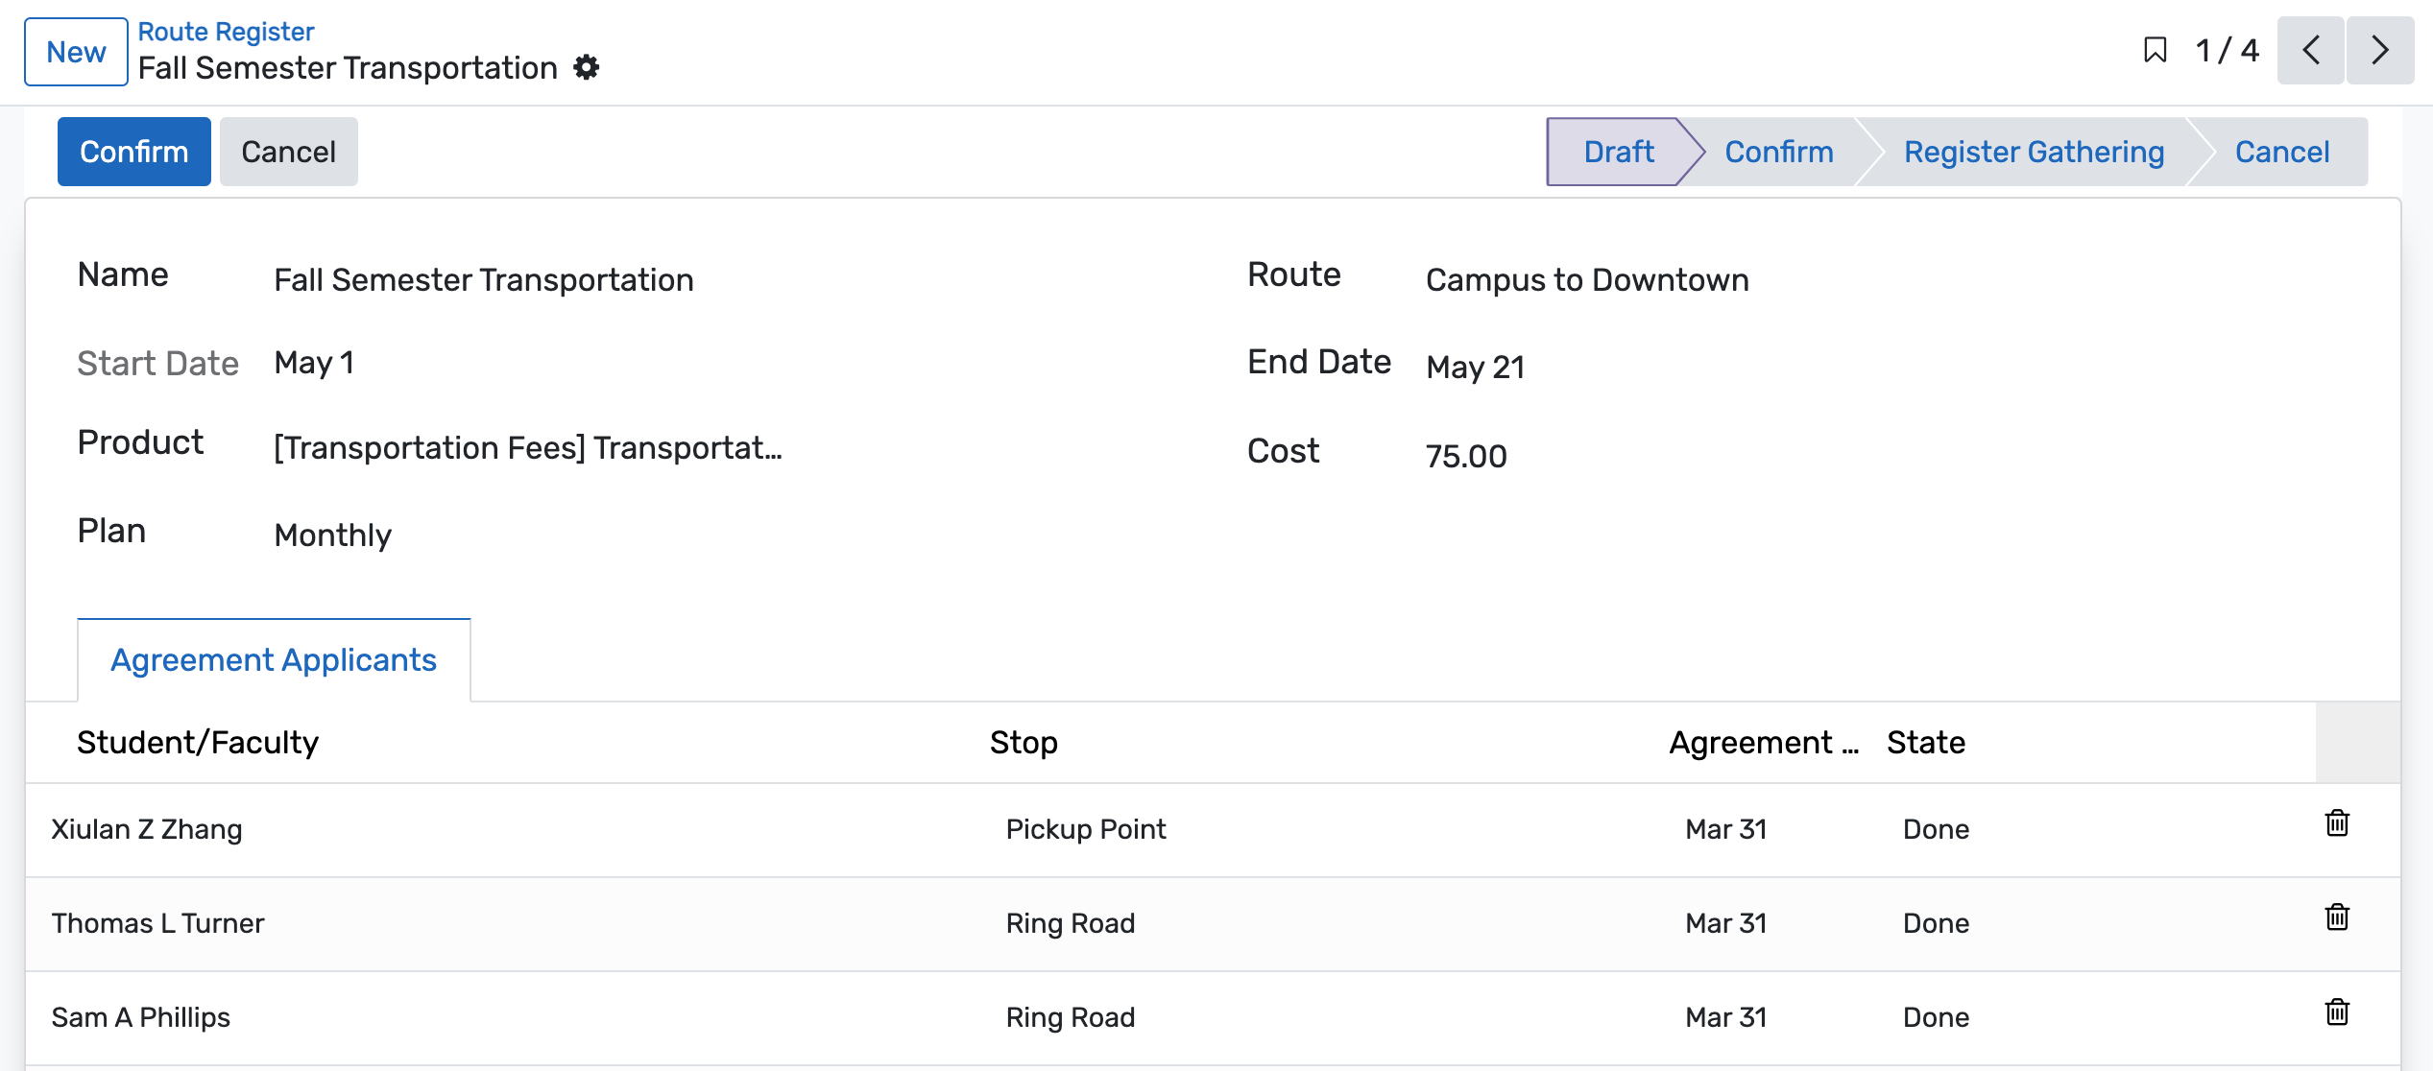Cancel the route register
The image size is (2433, 1071).
click(x=288, y=151)
